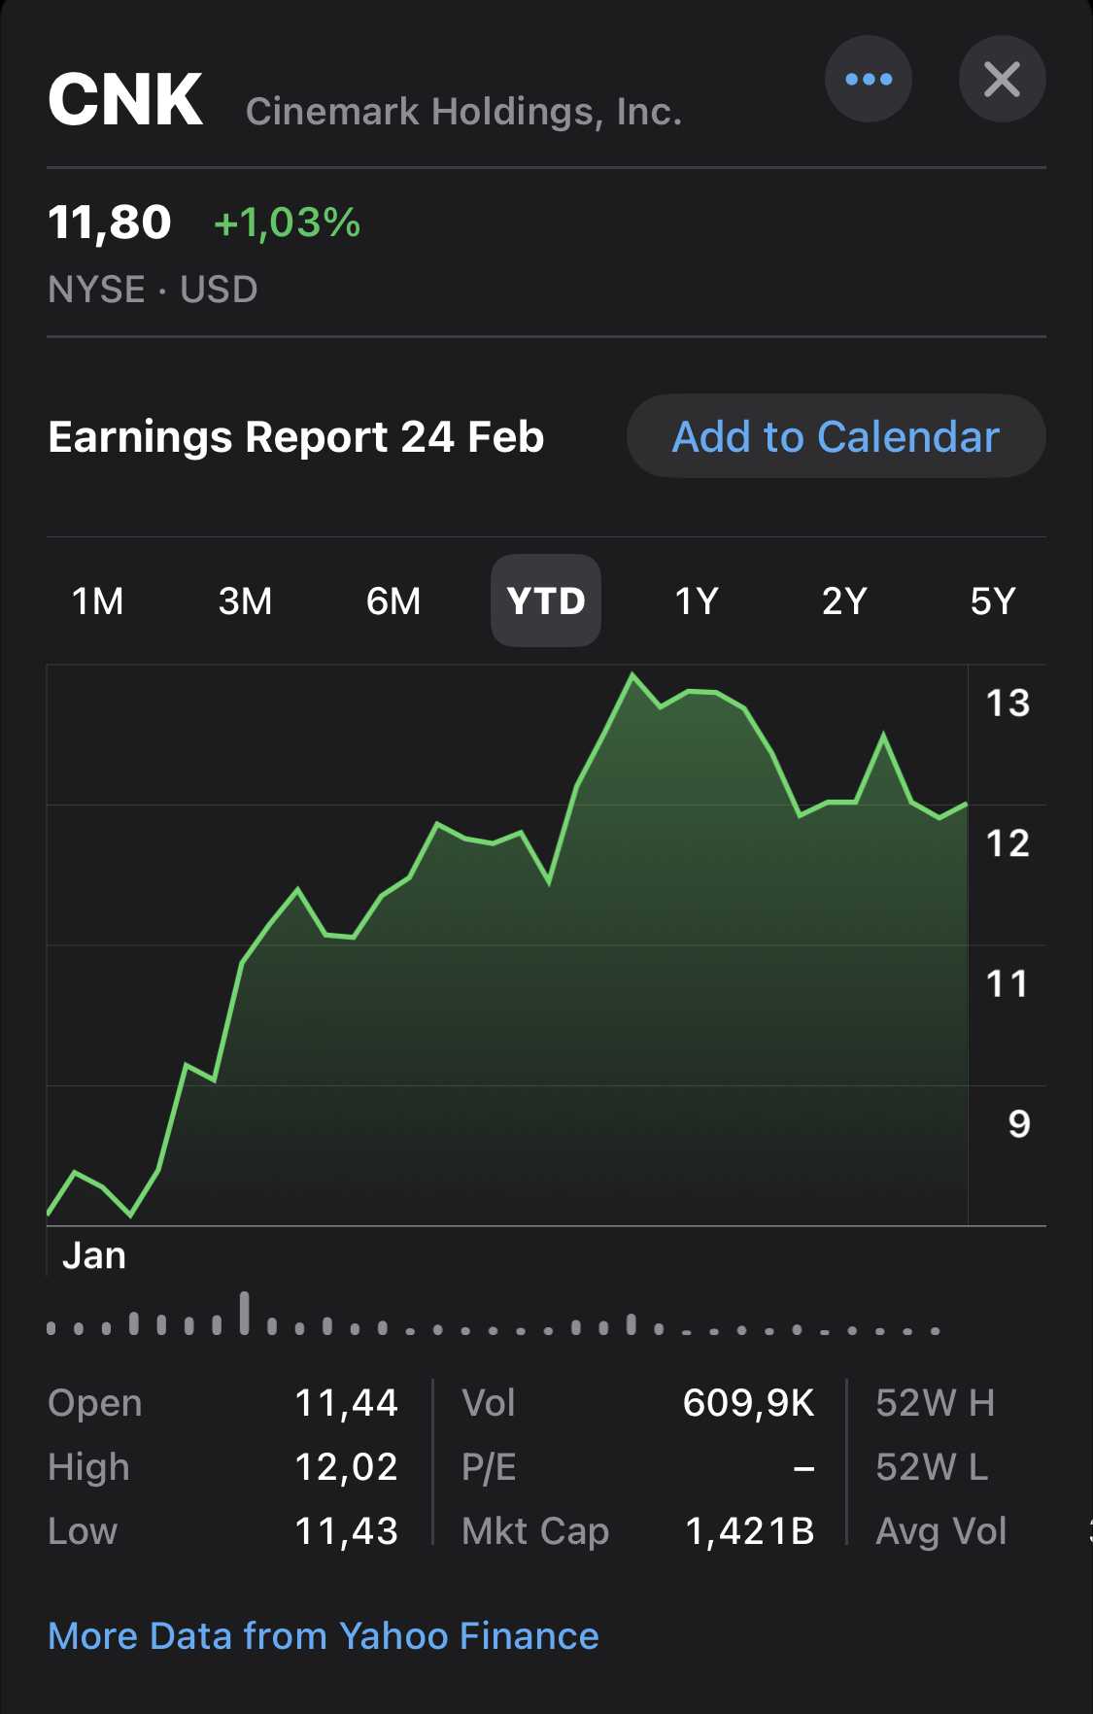Tap the 9 axis label on chart
Screen dimensions: 1093x1714
[x=1019, y=1124]
